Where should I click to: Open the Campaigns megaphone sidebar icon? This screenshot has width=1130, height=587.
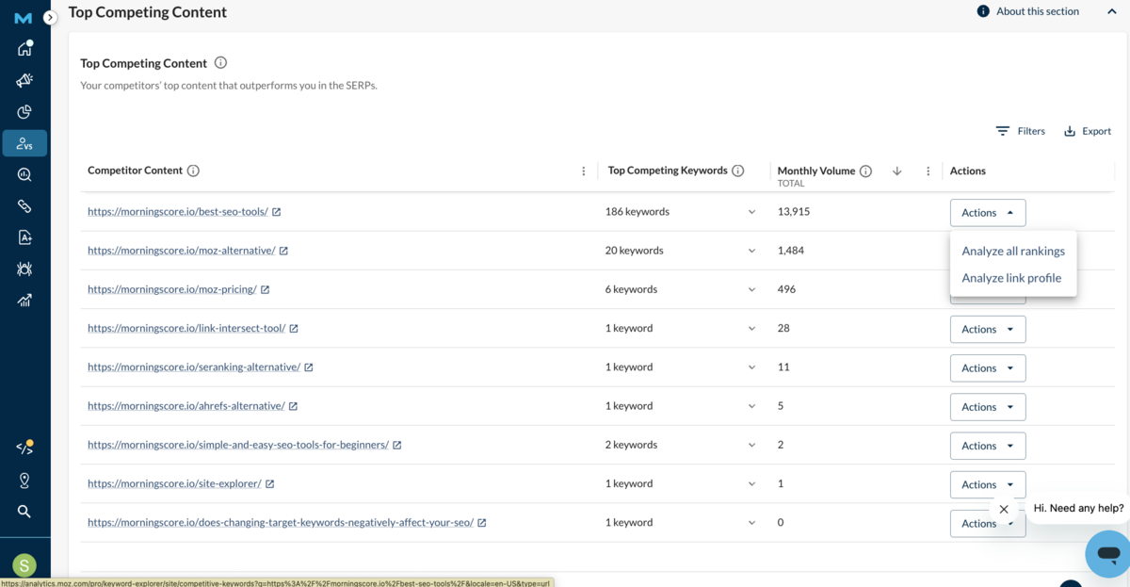click(24, 81)
